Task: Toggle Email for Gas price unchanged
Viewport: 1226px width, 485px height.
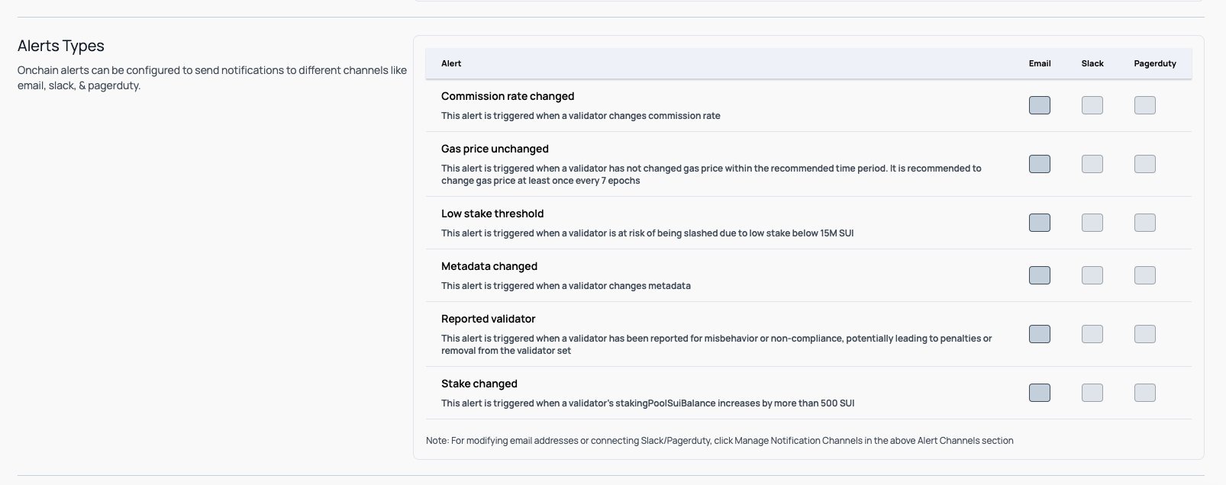Action: point(1039,164)
